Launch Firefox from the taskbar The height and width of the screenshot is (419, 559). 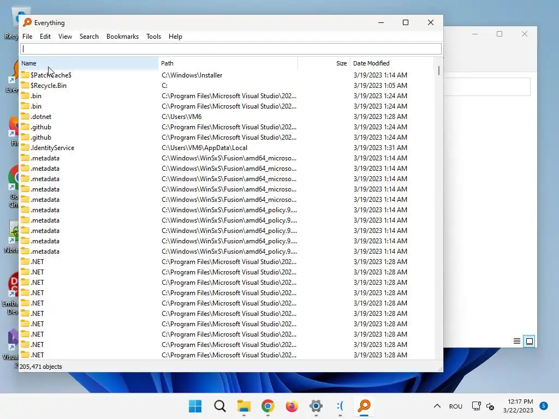click(x=292, y=406)
